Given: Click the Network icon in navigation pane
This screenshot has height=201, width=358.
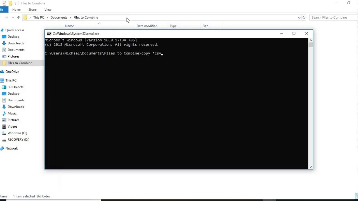Looking at the screenshot, I should 2,149.
